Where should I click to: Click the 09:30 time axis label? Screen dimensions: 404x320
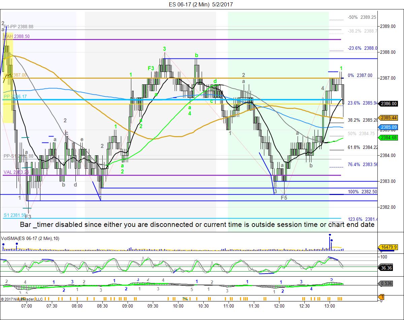153,306
